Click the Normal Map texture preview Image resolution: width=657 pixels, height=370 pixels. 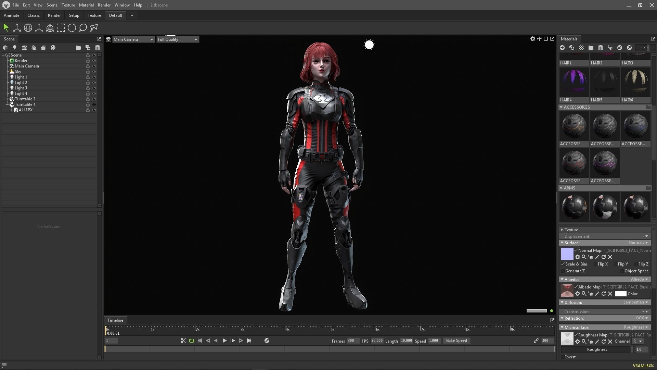[x=567, y=254]
